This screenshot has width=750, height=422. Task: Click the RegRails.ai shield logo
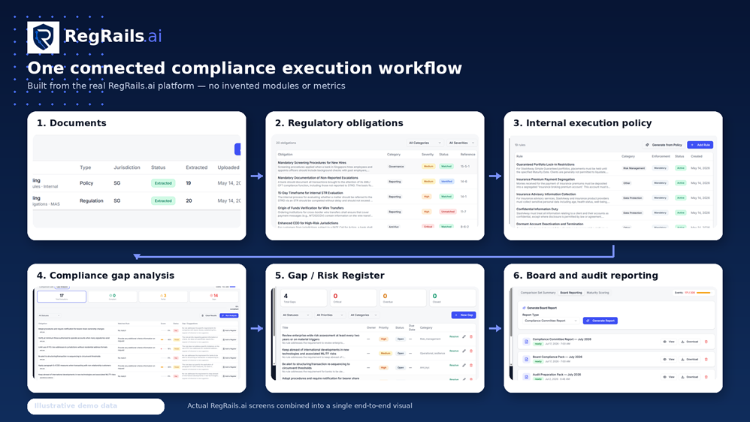(43, 38)
